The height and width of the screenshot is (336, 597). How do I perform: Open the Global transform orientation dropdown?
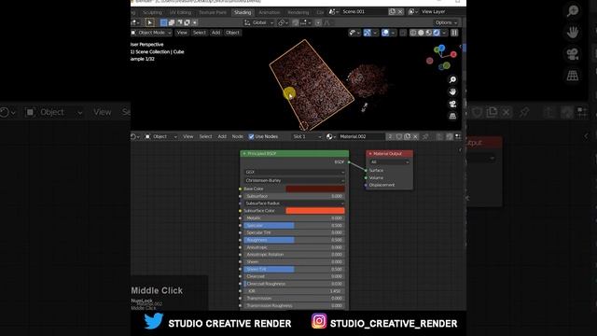pos(259,22)
